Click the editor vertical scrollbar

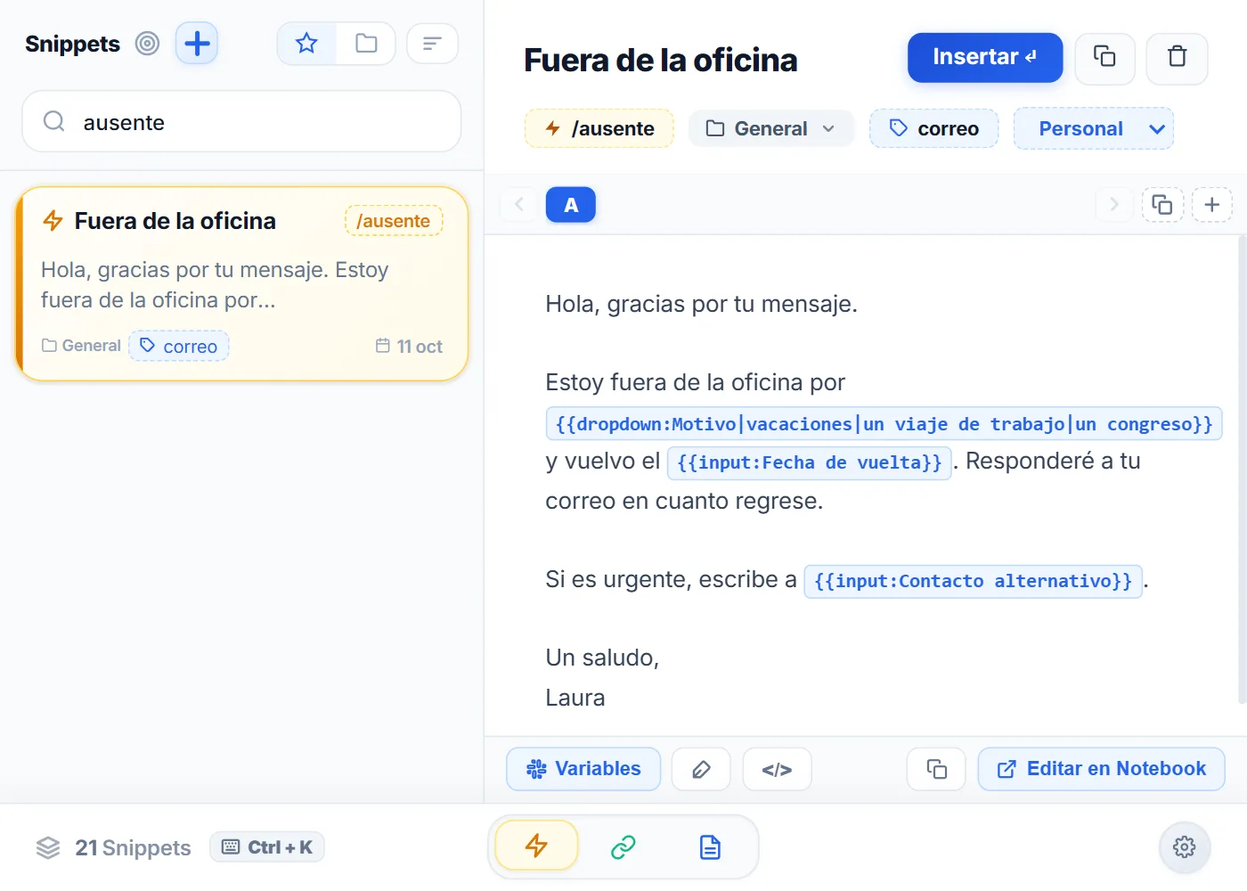click(1242, 470)
